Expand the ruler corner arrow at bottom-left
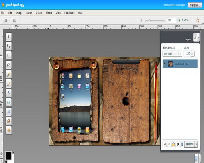Screen dimensions: 204x163 [2, 161]
